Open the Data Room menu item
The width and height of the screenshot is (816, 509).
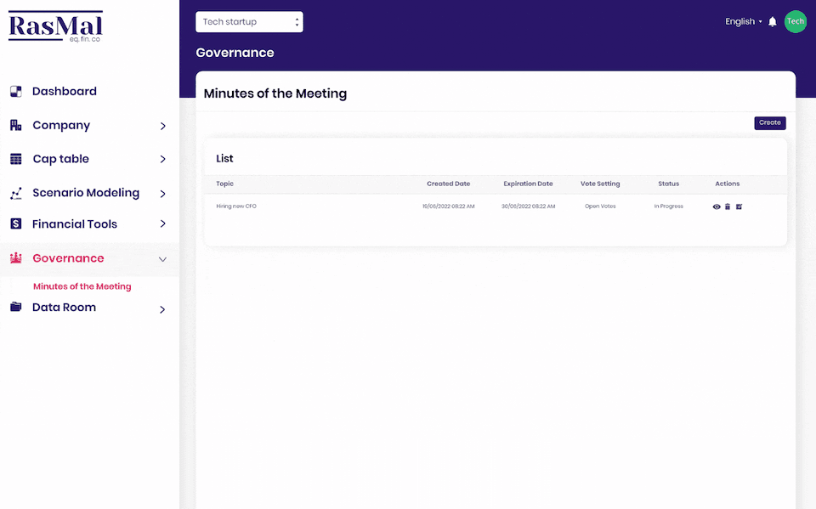point(64,307)
